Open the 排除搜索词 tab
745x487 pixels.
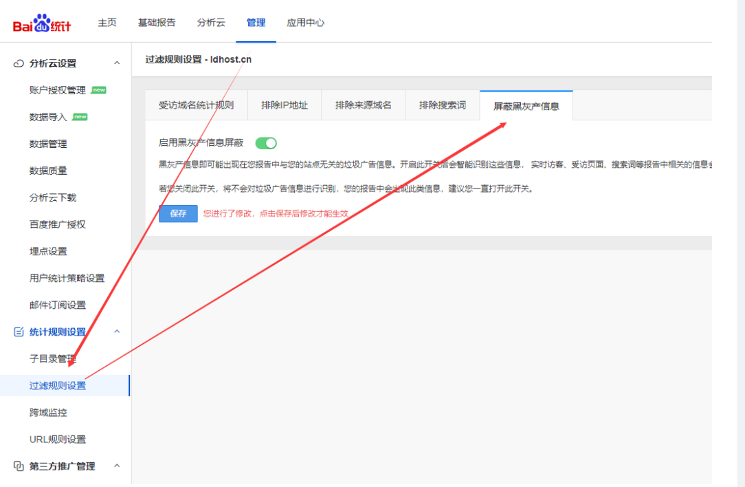443,105
